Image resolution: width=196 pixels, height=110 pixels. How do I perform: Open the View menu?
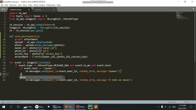point(24,5)
